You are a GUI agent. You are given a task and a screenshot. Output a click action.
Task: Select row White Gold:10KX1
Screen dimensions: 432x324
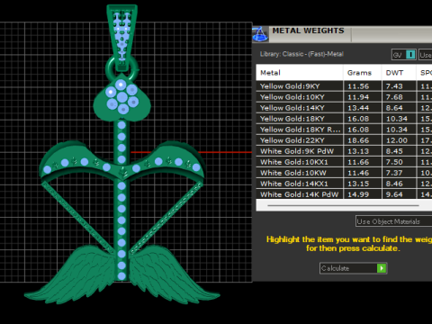click(x=344, y=162)
